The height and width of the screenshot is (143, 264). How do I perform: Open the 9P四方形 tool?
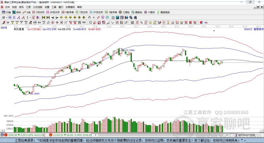click(53, 12)
